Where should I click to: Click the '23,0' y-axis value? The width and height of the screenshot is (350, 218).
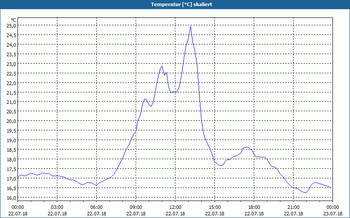point(11,64)
